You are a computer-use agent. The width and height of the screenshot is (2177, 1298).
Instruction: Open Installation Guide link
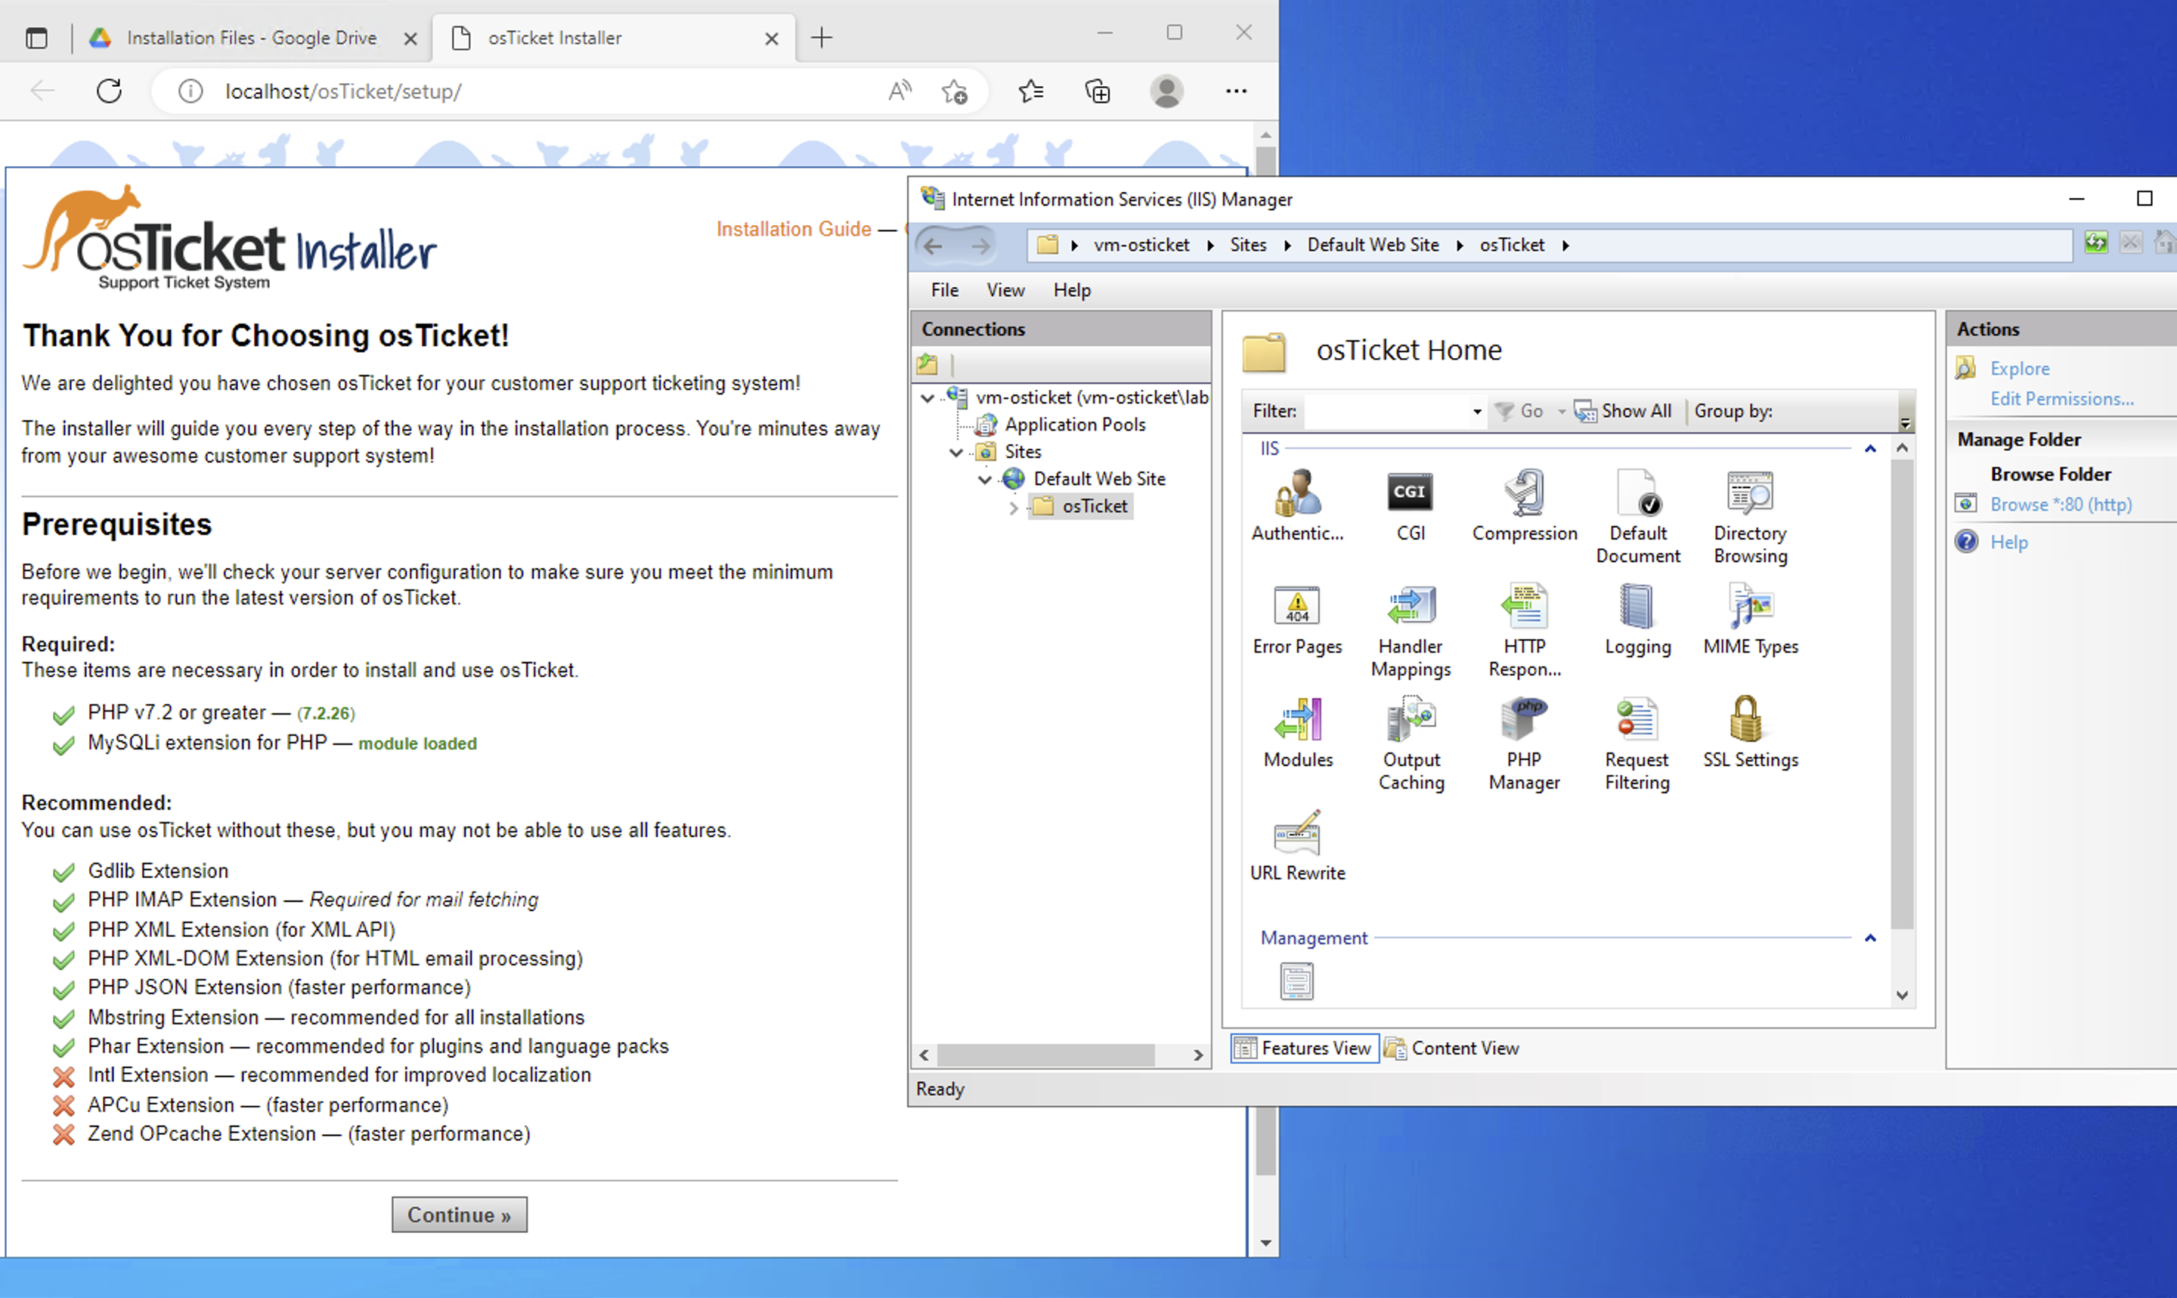point(791,229)
